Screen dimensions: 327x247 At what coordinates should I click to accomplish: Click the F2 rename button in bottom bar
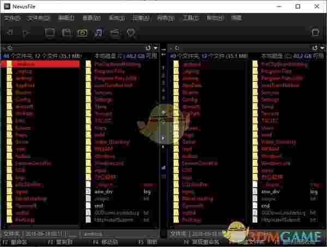(14, 242)
